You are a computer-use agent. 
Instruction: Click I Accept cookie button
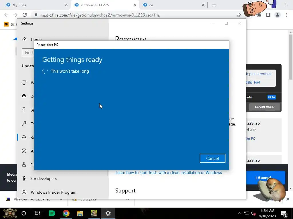(266, 178)
